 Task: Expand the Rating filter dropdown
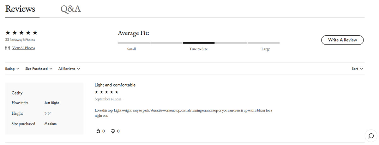[12, 69]
